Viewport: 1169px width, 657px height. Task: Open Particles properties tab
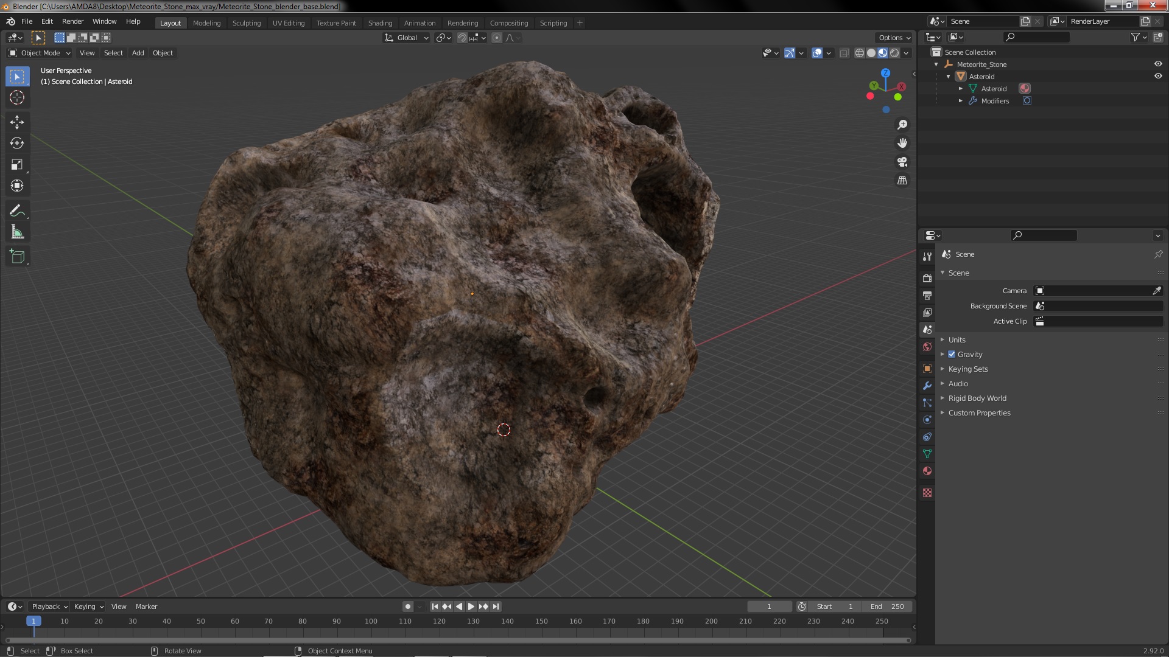click(927, 403)
